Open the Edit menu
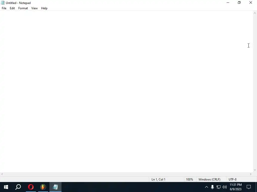The height and width of the screenshot is (192, 257). coord(12,8)
